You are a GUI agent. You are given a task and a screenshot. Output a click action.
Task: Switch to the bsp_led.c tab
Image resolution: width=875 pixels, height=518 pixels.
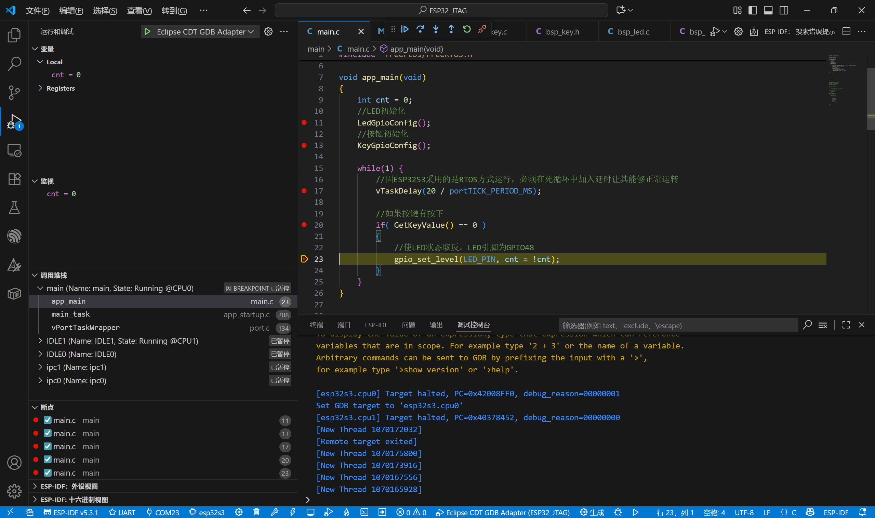coord(633,31)
